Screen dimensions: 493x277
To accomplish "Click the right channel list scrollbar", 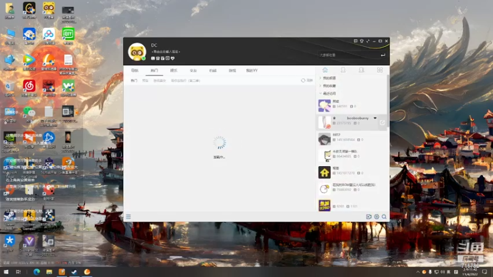I will [388, 100].
